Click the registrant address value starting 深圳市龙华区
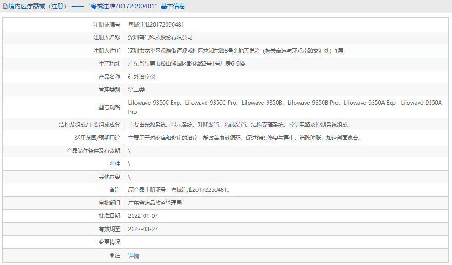The width and height of the screenshot is (452, 265). click(235, 51)
